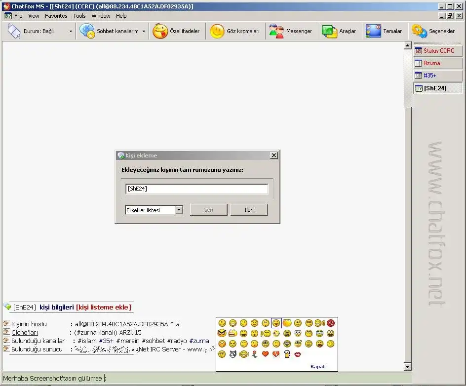The width and height of the screenshot is (466, 386).
Task: Click the icon beside Kişinin hostu
Action: click(6, 323)
